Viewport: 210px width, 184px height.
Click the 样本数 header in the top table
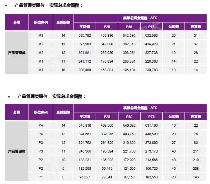click(196, 27)
